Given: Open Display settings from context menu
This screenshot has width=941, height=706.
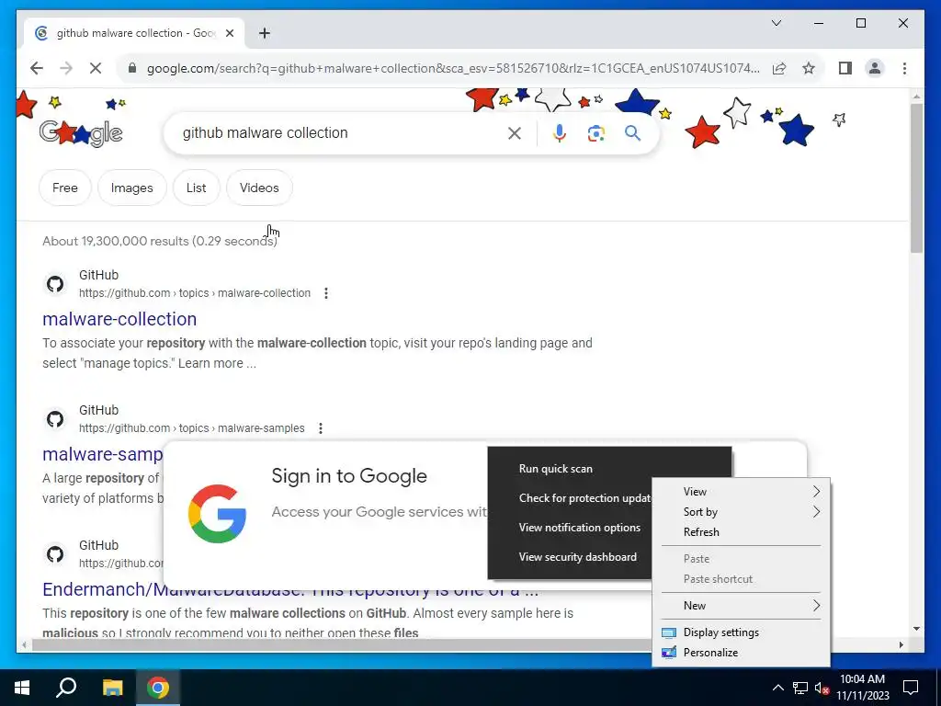Looking at the screenshot, I should (x=742, y=632).
